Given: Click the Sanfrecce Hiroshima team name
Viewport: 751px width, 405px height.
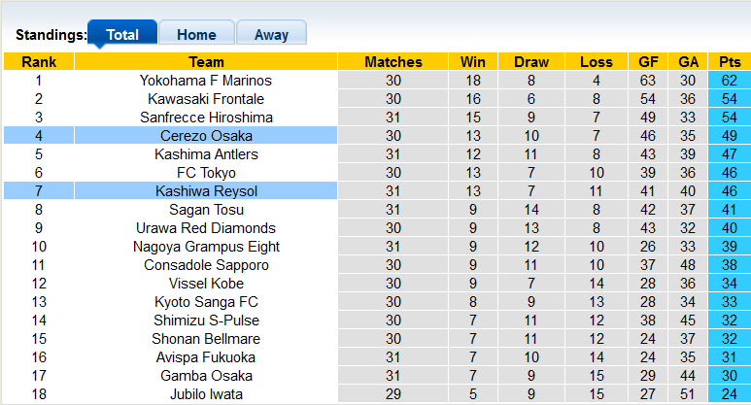Looking at the screenshot, I should (x=206, y=118).
